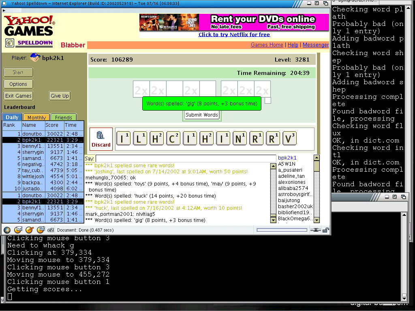Click the bpk2k1 player avatar

[35, 58]
